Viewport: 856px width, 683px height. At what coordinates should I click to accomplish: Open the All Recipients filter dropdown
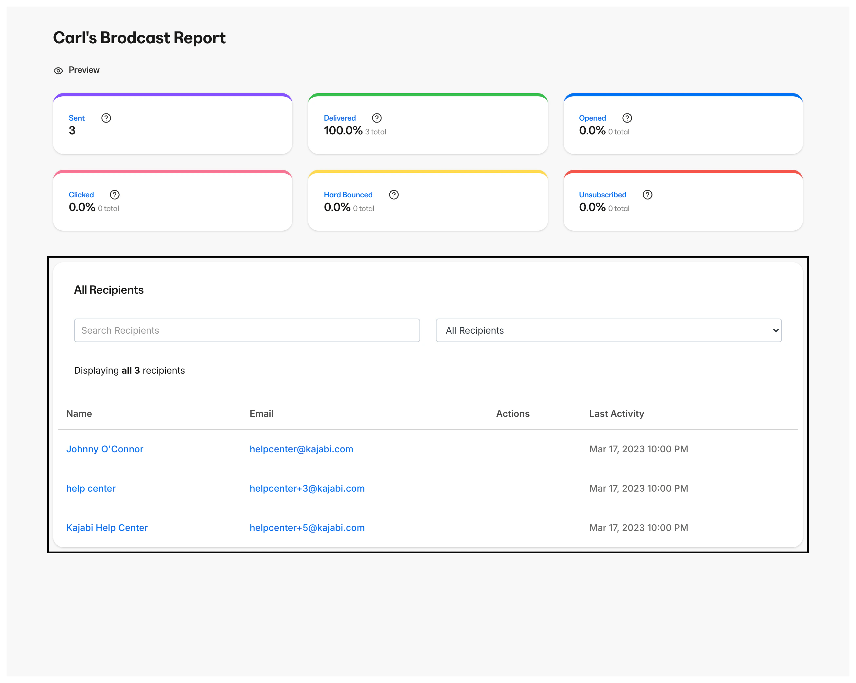point(608,330)
